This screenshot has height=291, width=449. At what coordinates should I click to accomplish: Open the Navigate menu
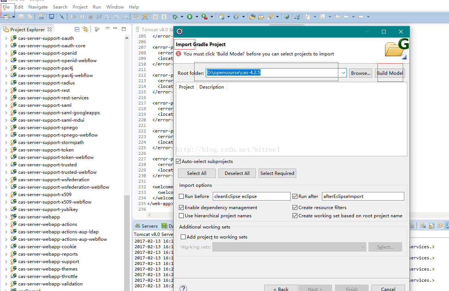[38, 7]
